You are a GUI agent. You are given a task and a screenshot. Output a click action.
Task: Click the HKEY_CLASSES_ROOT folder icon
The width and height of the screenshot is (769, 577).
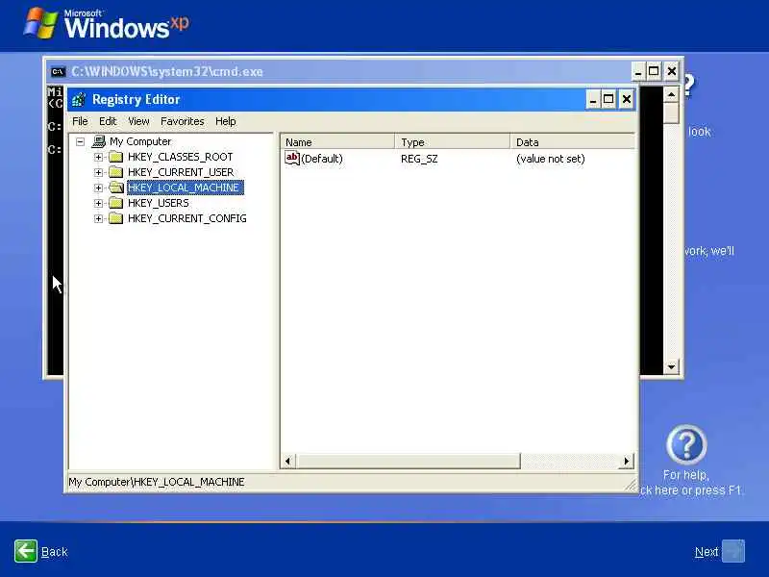tap(115, 157)
